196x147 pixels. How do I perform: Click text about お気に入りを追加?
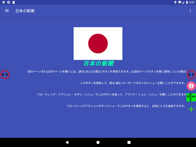pos(126,106)
